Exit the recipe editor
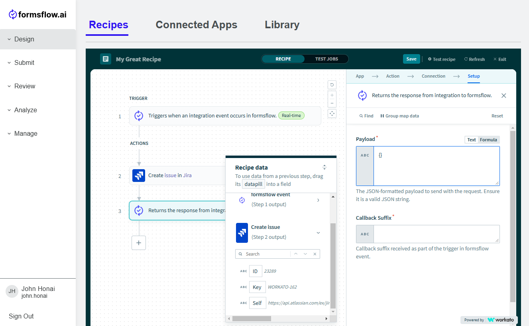The image size is (529, 326). (x=500, y=59)
